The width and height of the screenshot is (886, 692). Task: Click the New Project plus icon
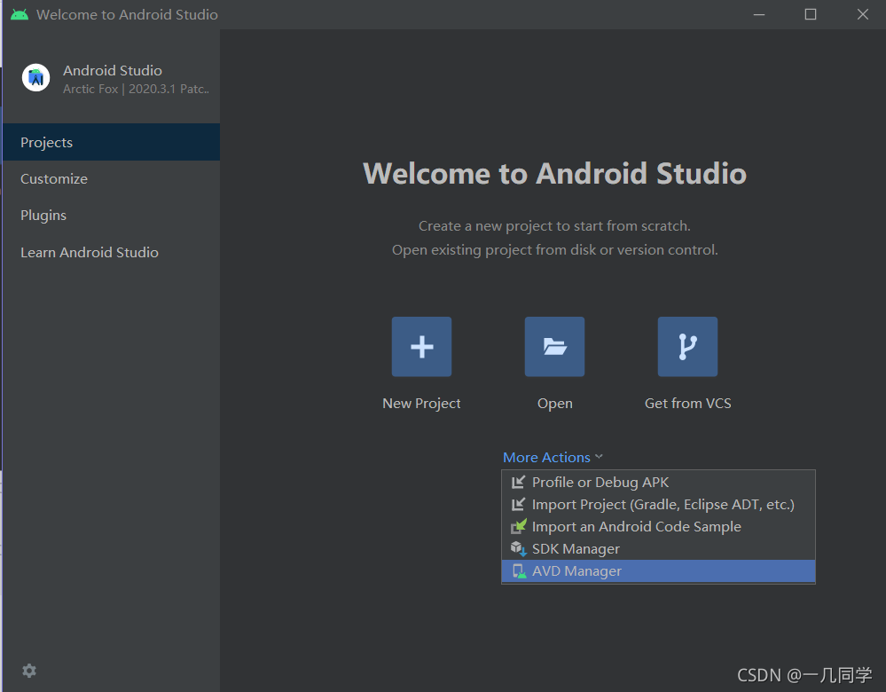point(421,347)
